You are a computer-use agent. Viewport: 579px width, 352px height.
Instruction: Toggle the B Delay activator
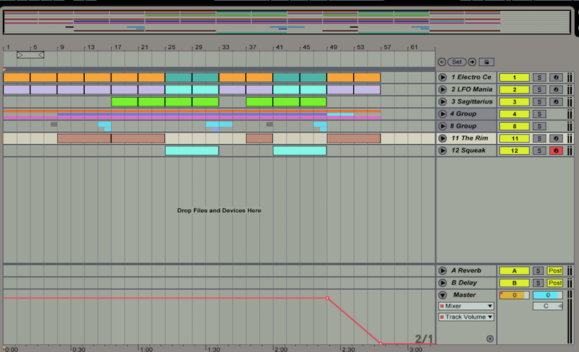point(515,283)
